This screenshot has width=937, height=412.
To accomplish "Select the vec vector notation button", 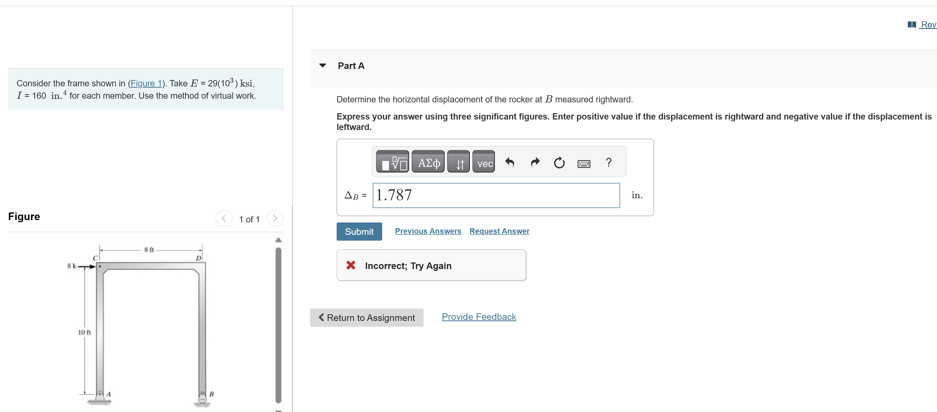I will tap(484, 162).
